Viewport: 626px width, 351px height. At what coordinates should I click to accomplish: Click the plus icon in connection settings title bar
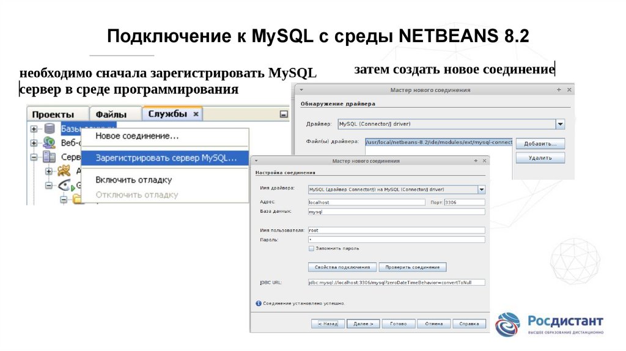point(476,161)
